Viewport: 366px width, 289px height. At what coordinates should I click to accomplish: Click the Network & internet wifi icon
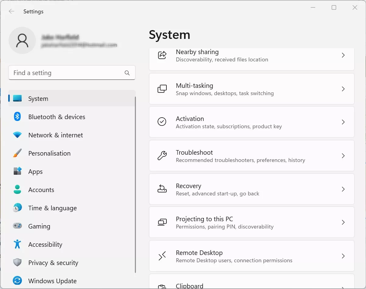click(x=17, y=135)
